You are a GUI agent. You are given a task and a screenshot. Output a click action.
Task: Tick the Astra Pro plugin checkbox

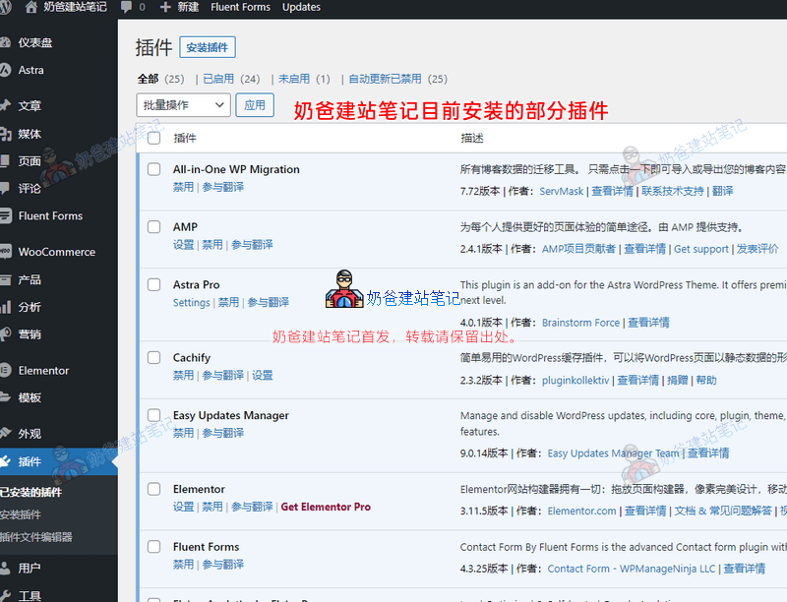click(x=153, y=284)
